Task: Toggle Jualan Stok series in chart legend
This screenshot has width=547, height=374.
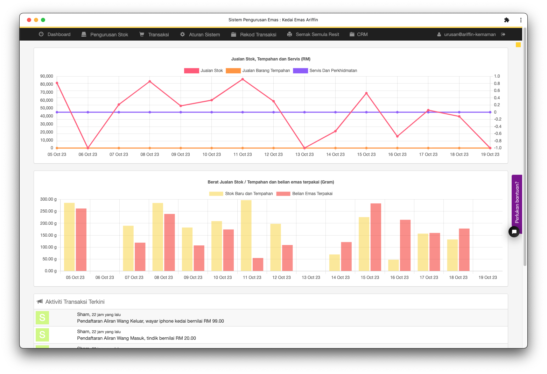Action: coord(204,71)
